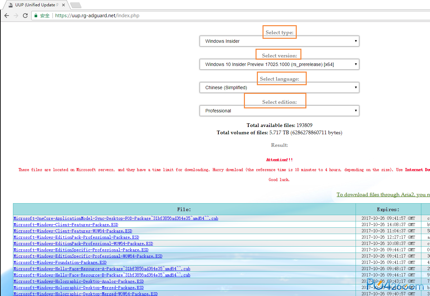Click the 'Good luck.' text
Screen dimensions: 430x296
tap(279, 180)
